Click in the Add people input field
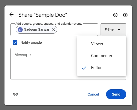The height and width of the screenshot is (110, 137). pos(54,30)
